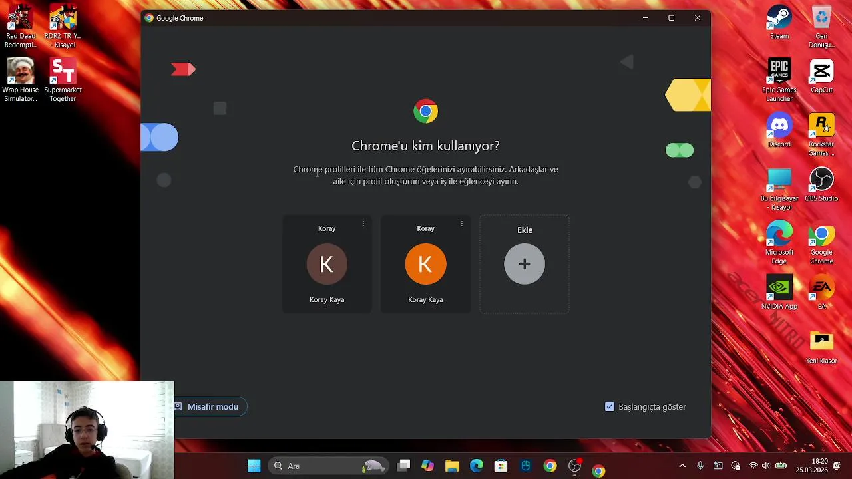The image size is (852, 479).
Task: Open RDR2_TR_Y shortcut icon
Action: coord(63,27)
